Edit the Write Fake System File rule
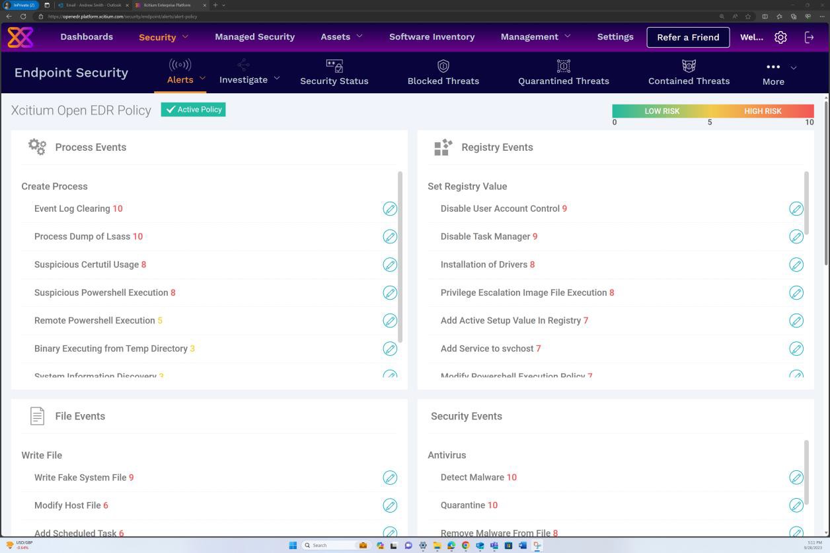Screen dimensions: 830x553 391,477
